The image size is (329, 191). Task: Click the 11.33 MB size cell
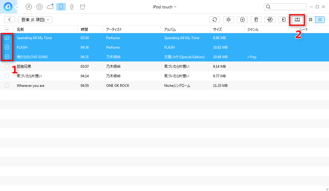point(220,86)
